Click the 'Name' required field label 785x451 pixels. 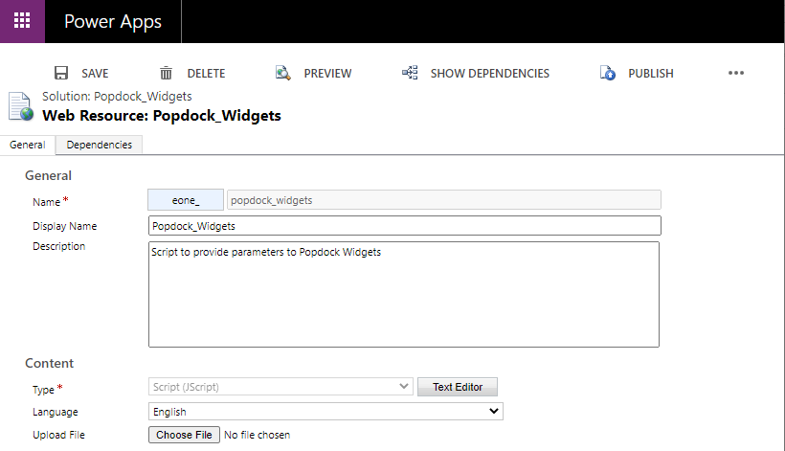tap(50, 202)
